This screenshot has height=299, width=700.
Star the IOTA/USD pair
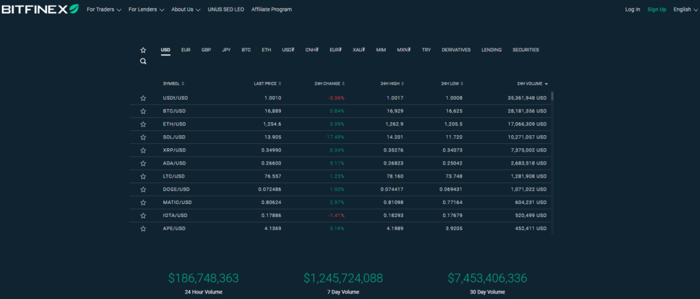[x=143, y=216]
